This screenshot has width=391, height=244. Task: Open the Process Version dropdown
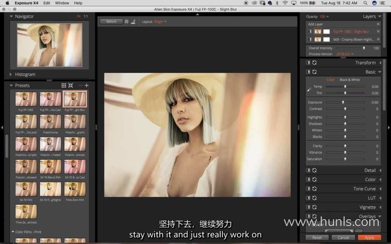click(345, 54)
